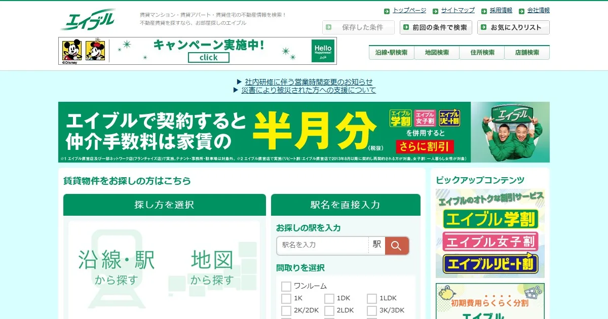Image resolution: width=608 pixels, height=319 pixels.
Task: Open the 会社情報 link
Action: pos(539,10)
